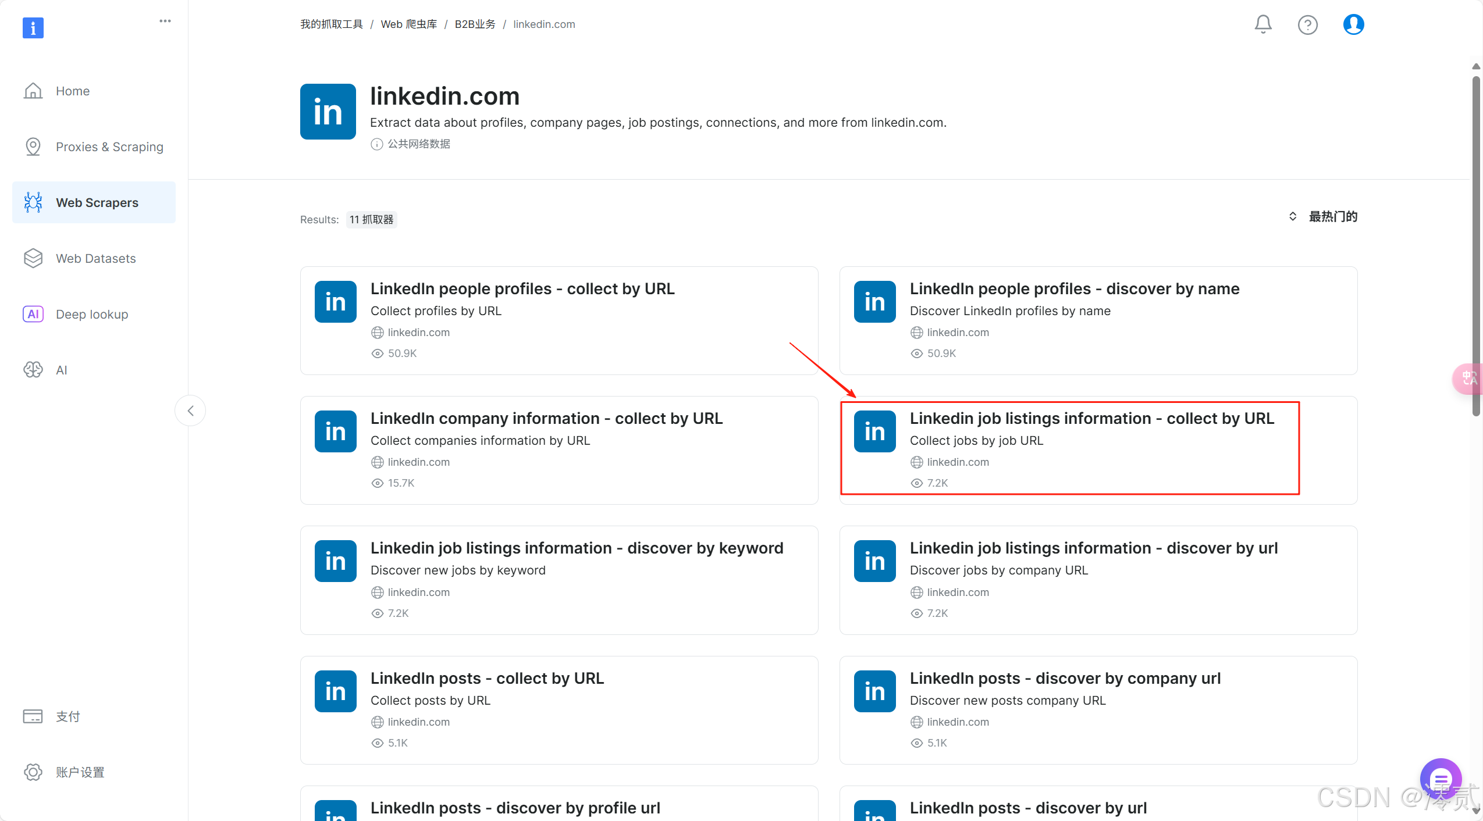Go to Web Datasets section
Viewport: 1483px width, 821px height.
(95, 258)
